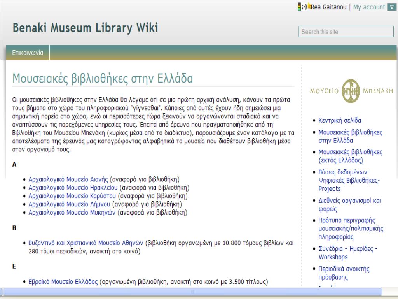The height and width of the screenshot is (299, 398).
Task: Open the Benaki Museum Library Wiki title
Action: [x=85, y=28]
